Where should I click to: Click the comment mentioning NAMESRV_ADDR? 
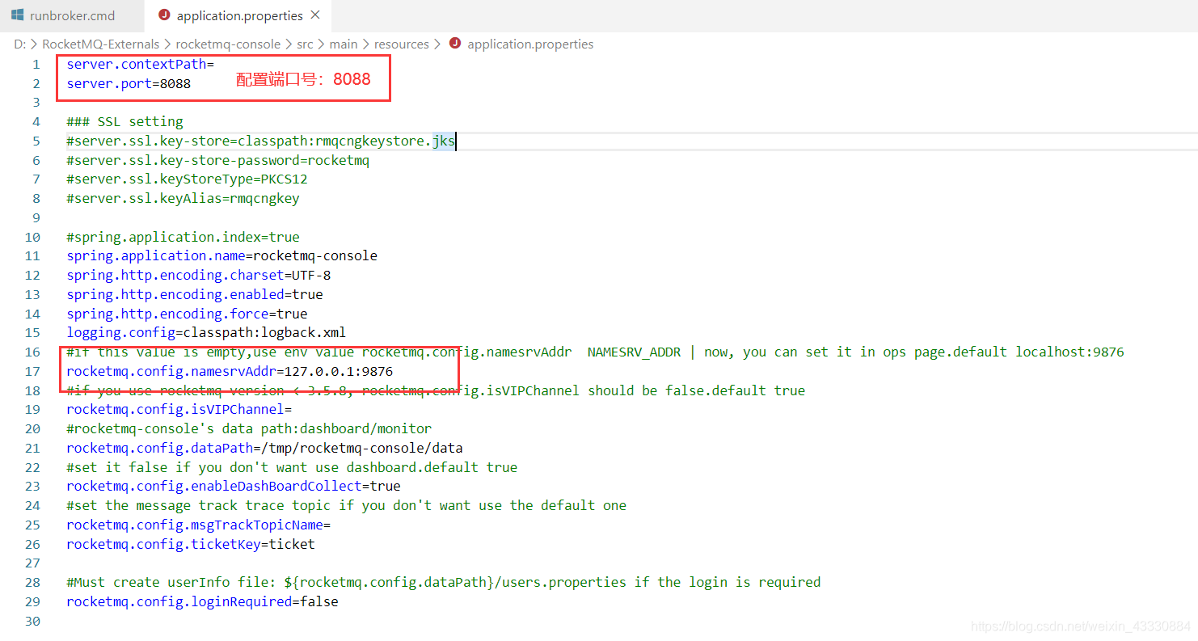[595, 352]
